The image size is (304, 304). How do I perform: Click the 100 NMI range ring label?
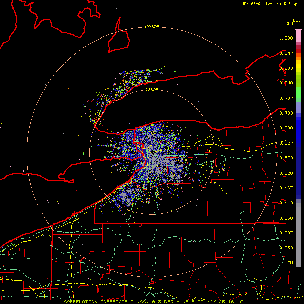[x=152, y=27]
